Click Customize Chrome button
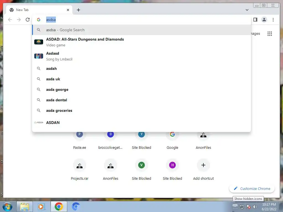 tap(252, 189)
